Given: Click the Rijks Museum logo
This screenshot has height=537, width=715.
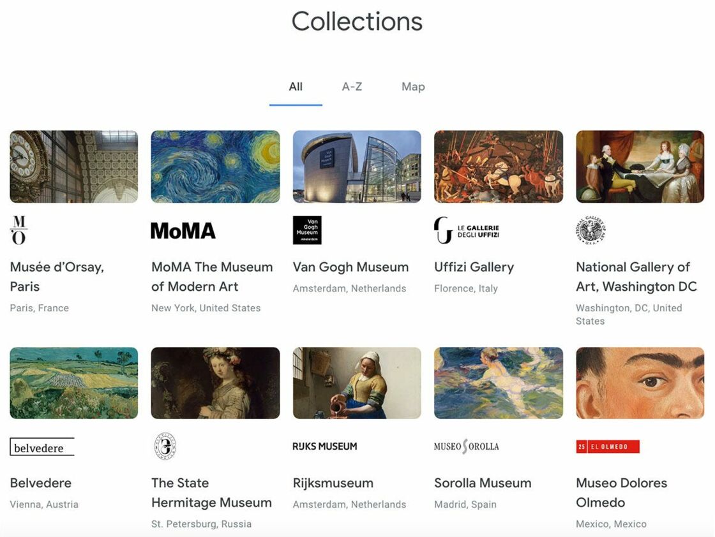Looking at the screenshot, I should [x=325, y=446].
